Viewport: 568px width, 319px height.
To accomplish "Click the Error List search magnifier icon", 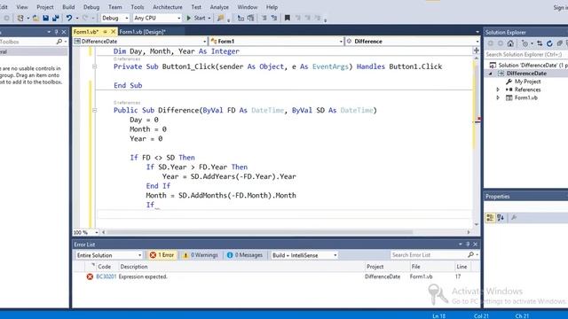I will pyautogui.click(x=470, y=255).
